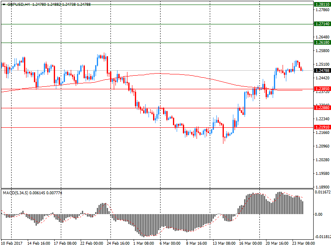Screen dimensions: 331x248
Task: Click the 13 Mar 08:00 time label
Action: (224, 243)
